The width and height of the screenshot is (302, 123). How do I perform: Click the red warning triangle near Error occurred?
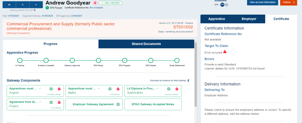[x=225, y=52]
